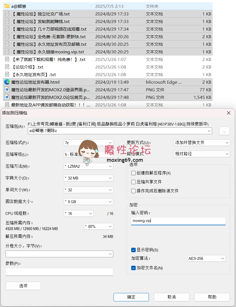The image size is (236, 307).
Task: Click the 1,545 KB size cell
Action: (203, 97)
